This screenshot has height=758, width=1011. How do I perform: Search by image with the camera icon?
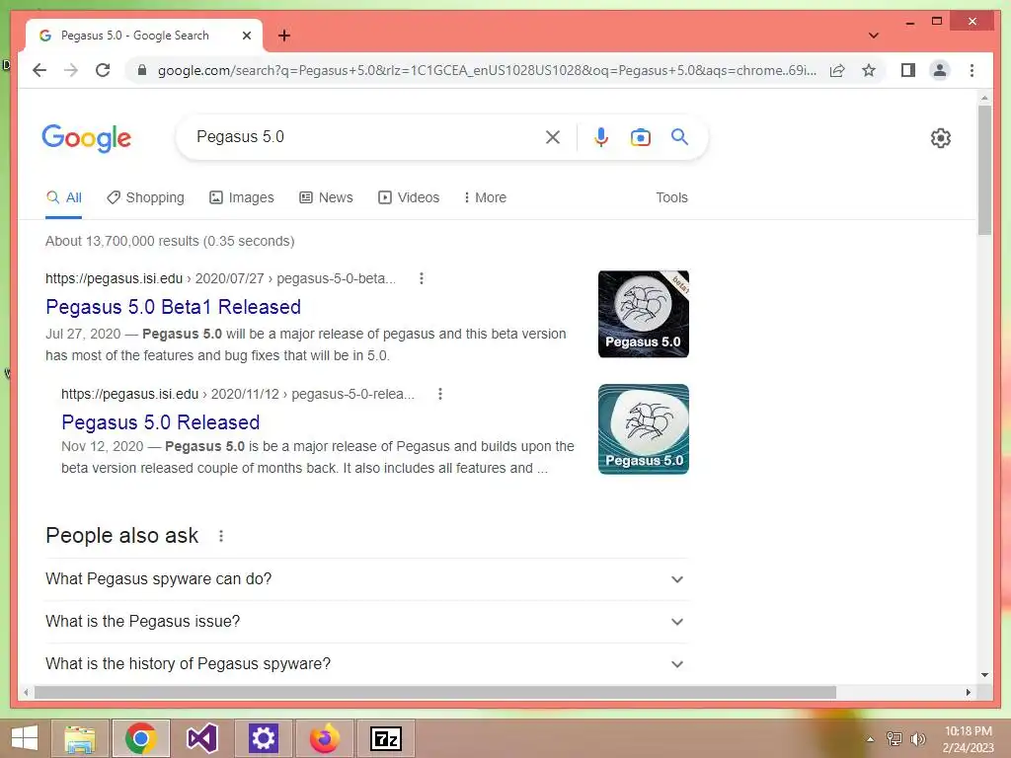[x=640, y=136]
